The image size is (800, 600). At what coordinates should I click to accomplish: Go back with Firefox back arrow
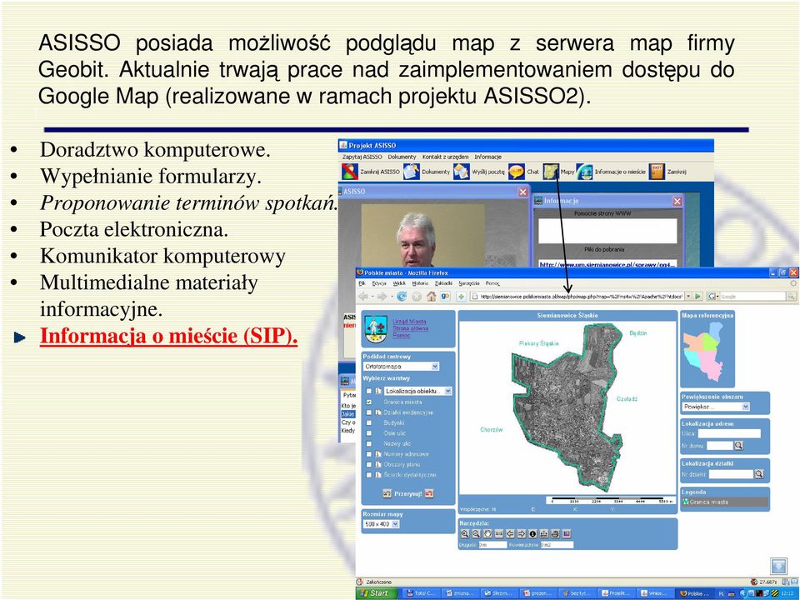tap(364, 296)
